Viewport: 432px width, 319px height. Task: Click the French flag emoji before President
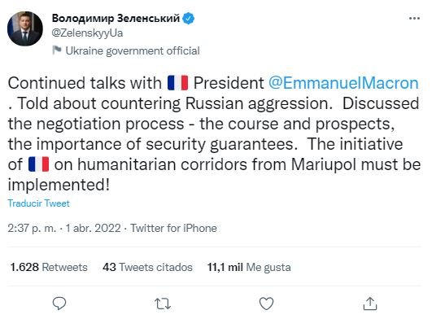point(177,83)
